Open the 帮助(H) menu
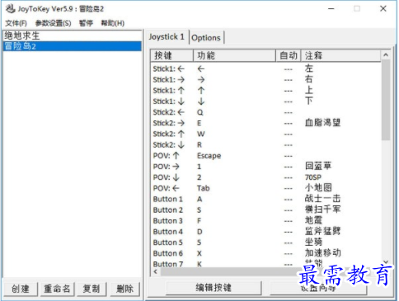 tap(113, 23)
